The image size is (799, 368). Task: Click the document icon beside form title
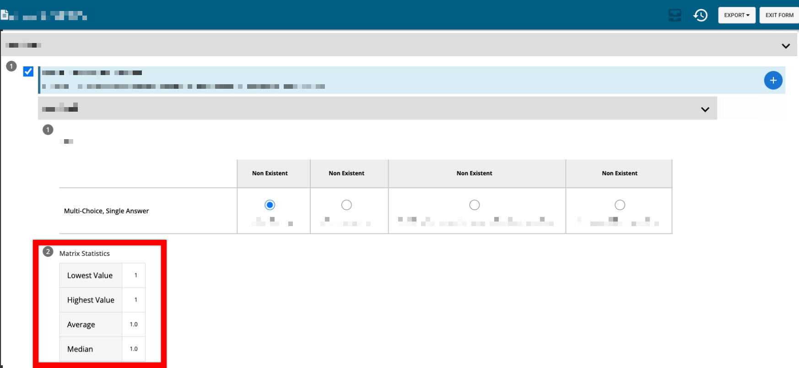pos(5,15)
